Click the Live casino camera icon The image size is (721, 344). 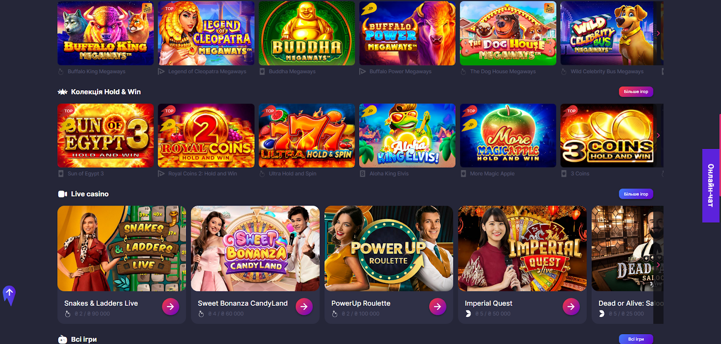point(63,194)
